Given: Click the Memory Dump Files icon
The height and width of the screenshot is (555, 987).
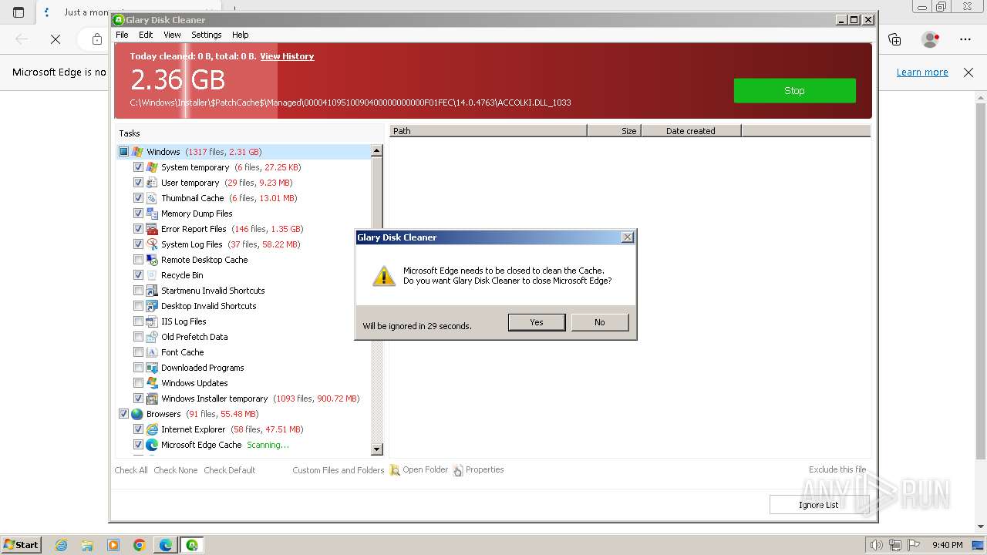Looking at the screenshot, I should coord(152,214).
